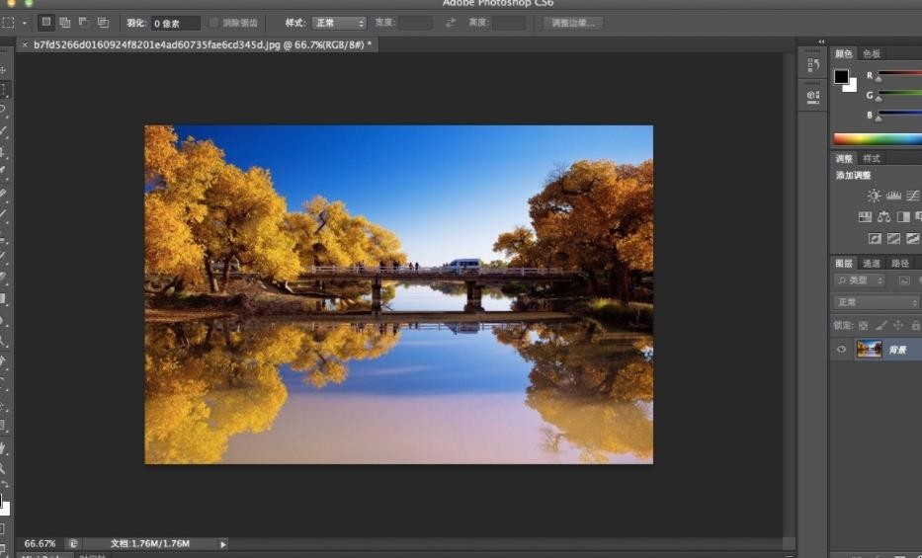Click the foreground color swatch in Color panel
Image resolution: width=922 pixels, height=558 pixels.
click(x=841, y=77)
